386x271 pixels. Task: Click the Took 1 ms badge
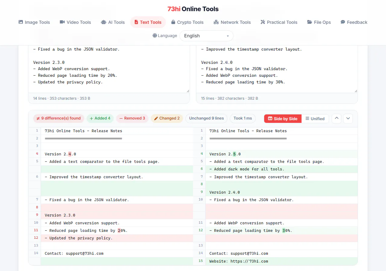(x=243, y=118)
